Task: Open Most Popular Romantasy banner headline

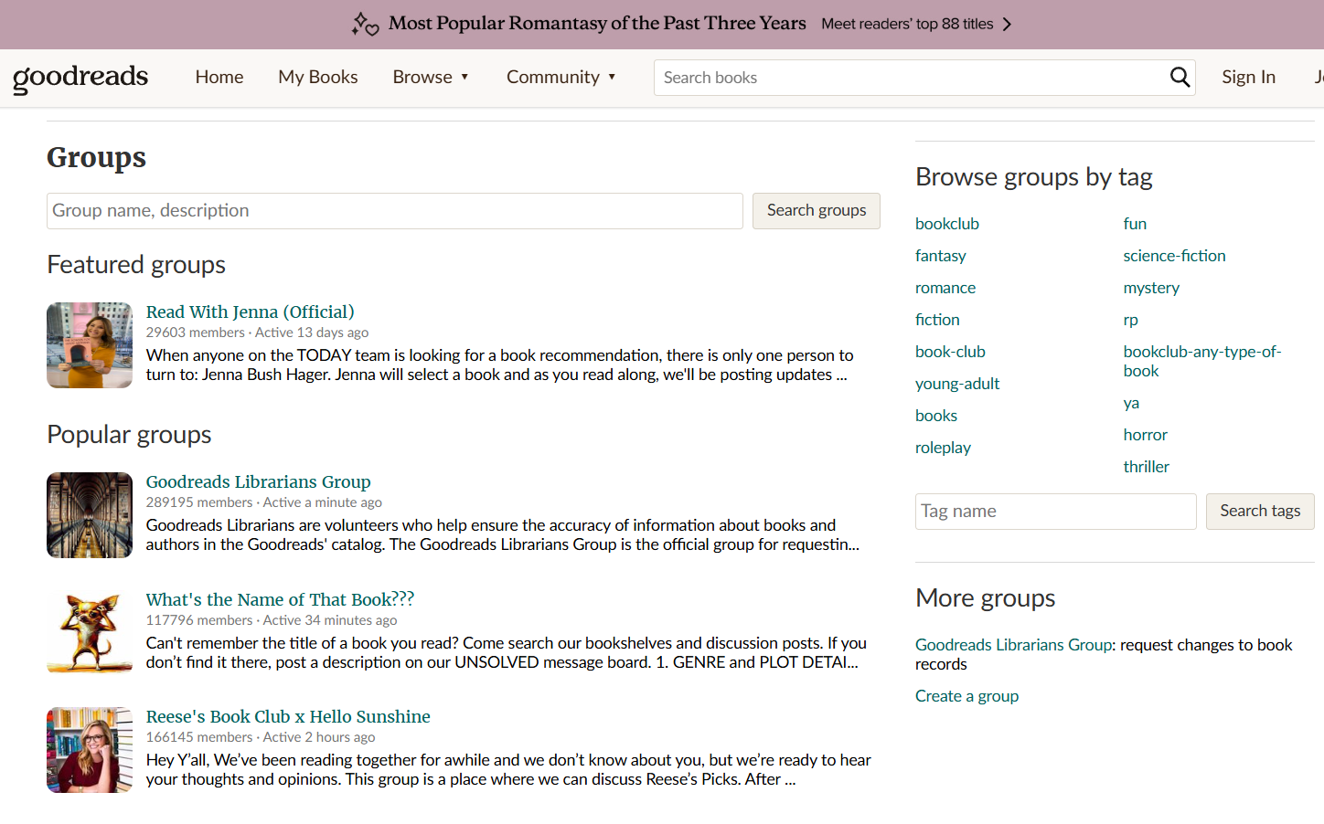Action: [597, 24]
